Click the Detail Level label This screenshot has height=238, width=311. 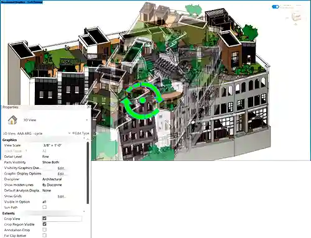[x=13, y=157]
